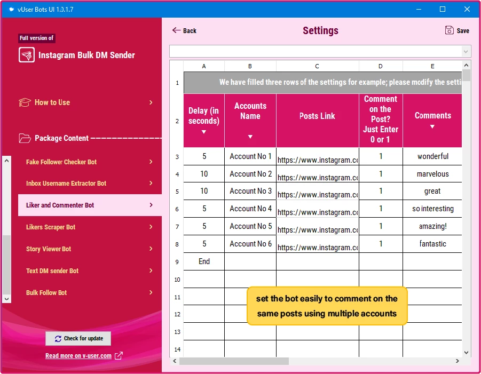Image resolution: width=481 pixels, height=374 pixels.
Task: Open the dropdown above the settings spreadsheet
Action: point(466,52)
